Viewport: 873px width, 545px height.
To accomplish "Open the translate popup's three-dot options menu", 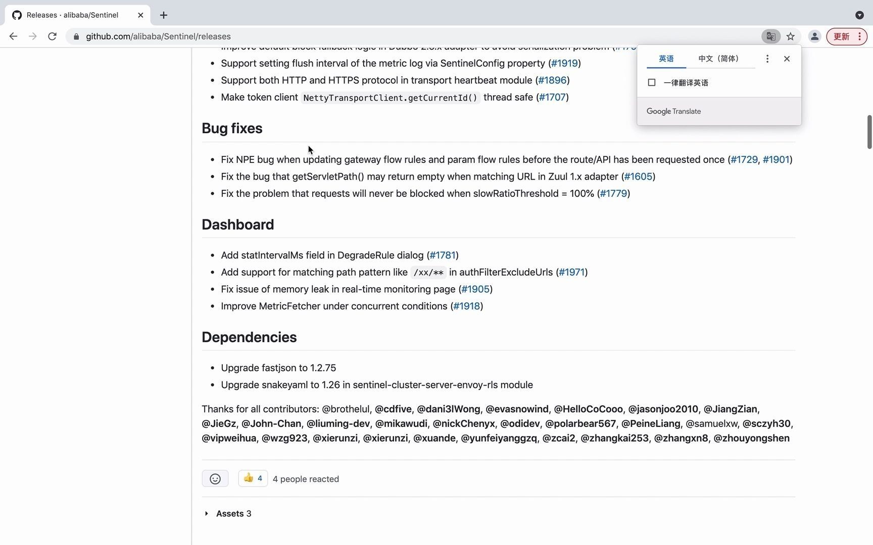I will [767, 59].
